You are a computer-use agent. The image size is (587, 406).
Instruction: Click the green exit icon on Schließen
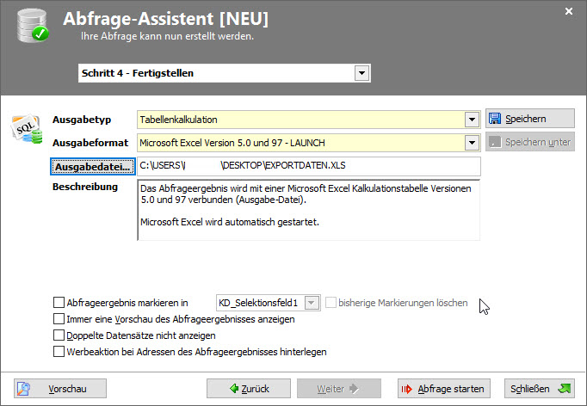(x=564, y=389)
